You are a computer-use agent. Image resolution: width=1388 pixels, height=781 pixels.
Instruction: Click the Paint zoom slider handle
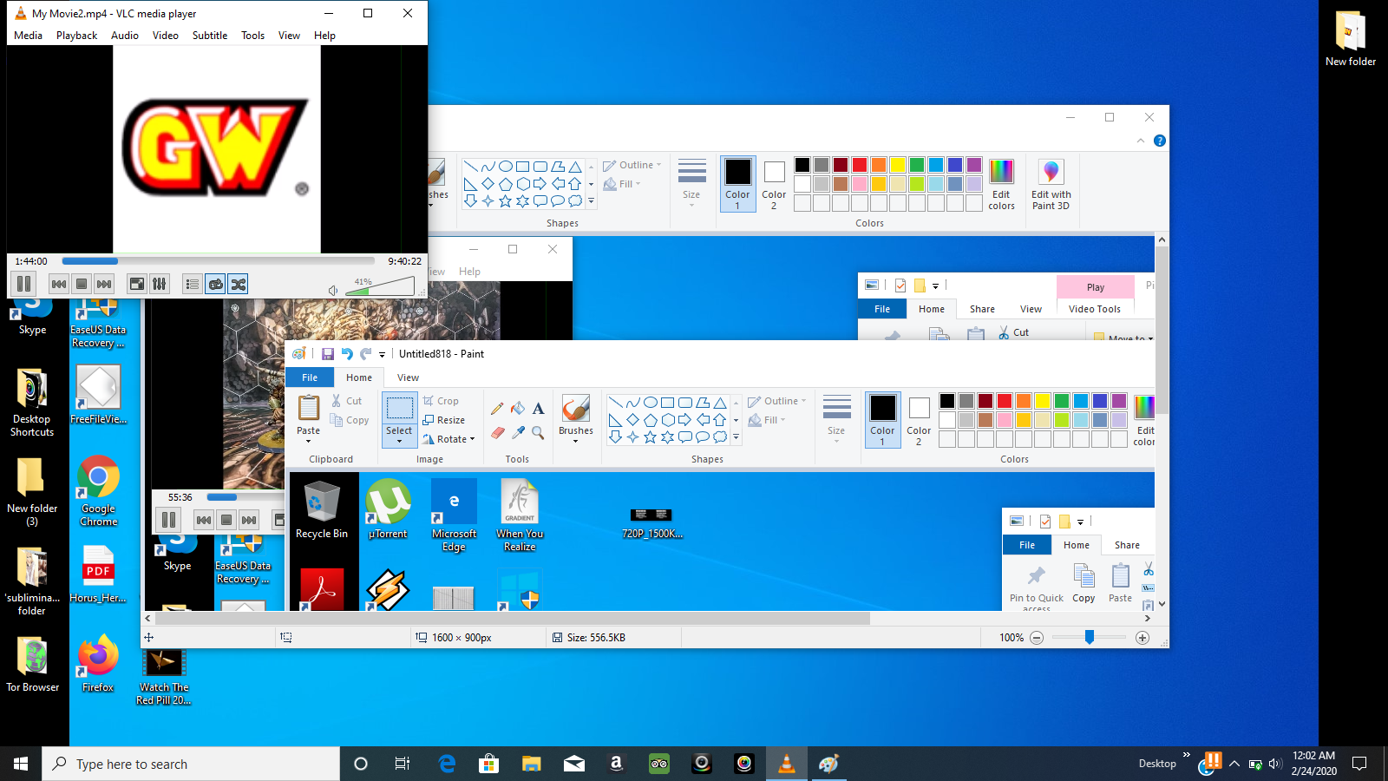[x=1090, y=638]
